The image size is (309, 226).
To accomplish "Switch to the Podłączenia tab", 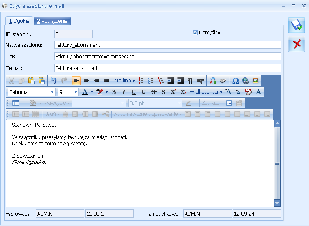I will click(52, 21).
